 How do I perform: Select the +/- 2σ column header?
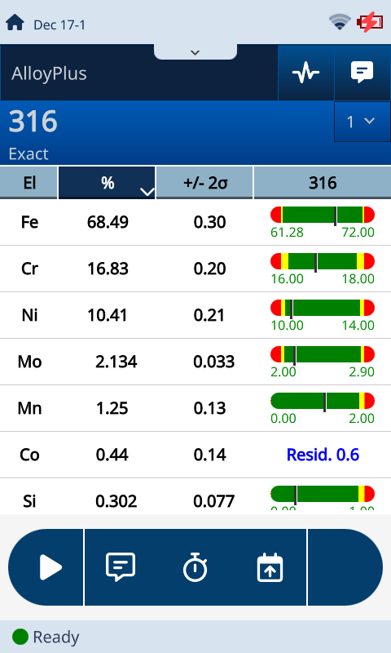[x=204, y=182]
